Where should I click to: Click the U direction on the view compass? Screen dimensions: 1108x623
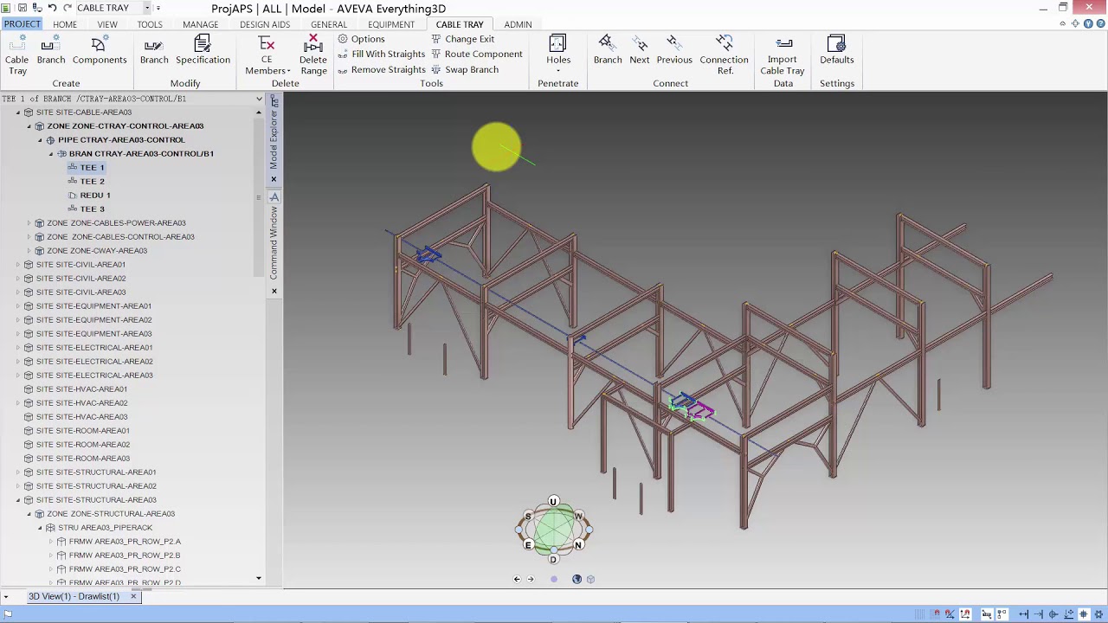tap(553, 502)
